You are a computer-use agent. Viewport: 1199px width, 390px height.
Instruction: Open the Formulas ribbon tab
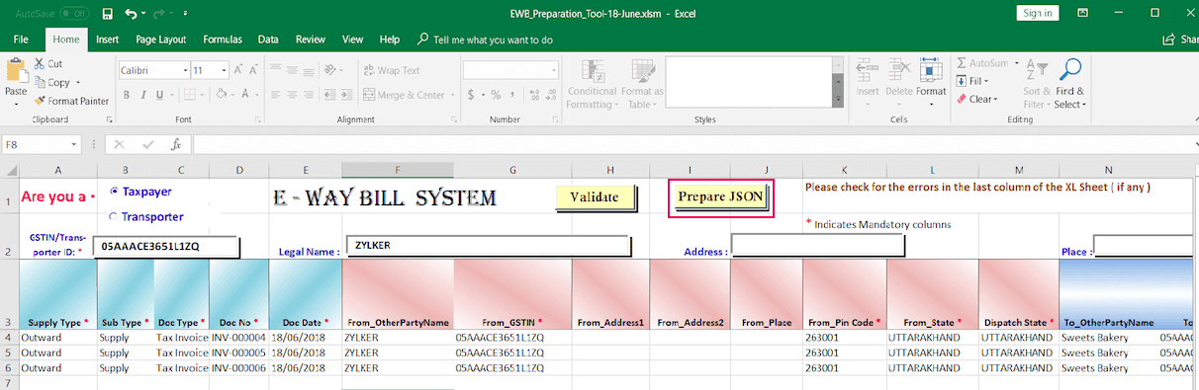point(223,39)
